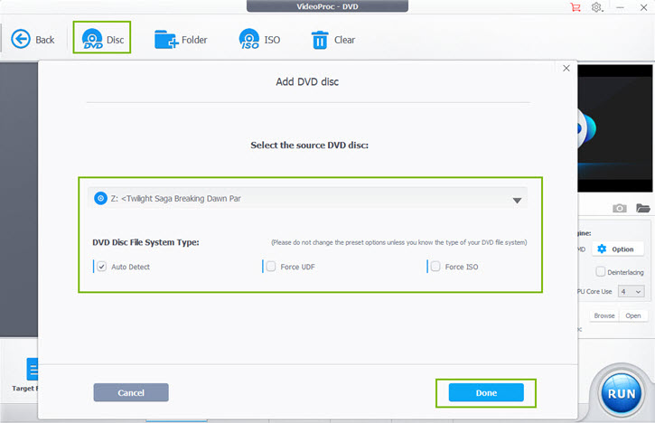Screen dimensions: 655x423
Task: Open the CPU Core Use dropdown
Action: click(x=632, y=292)
